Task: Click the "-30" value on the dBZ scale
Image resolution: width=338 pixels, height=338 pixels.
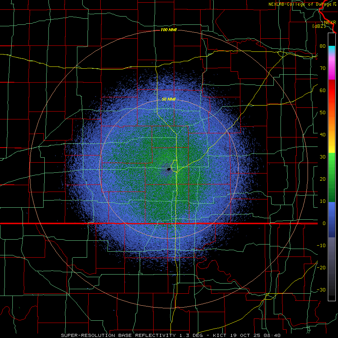Action: tap(321, 290)
